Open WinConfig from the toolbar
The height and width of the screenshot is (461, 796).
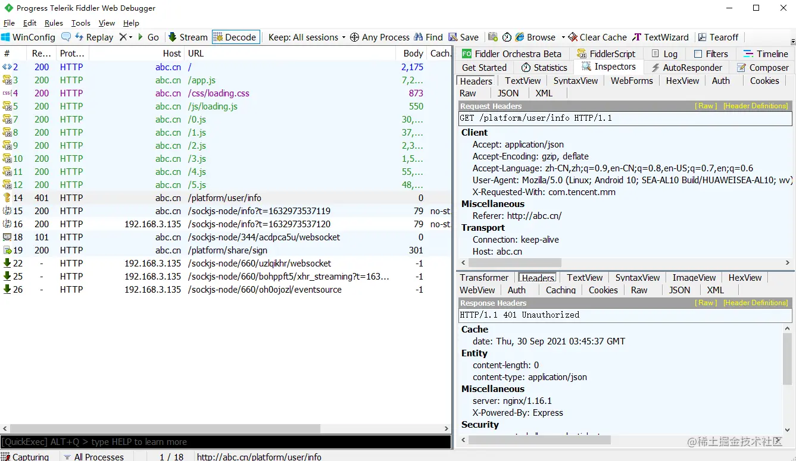pyautogui.click(x=28, y=37)
